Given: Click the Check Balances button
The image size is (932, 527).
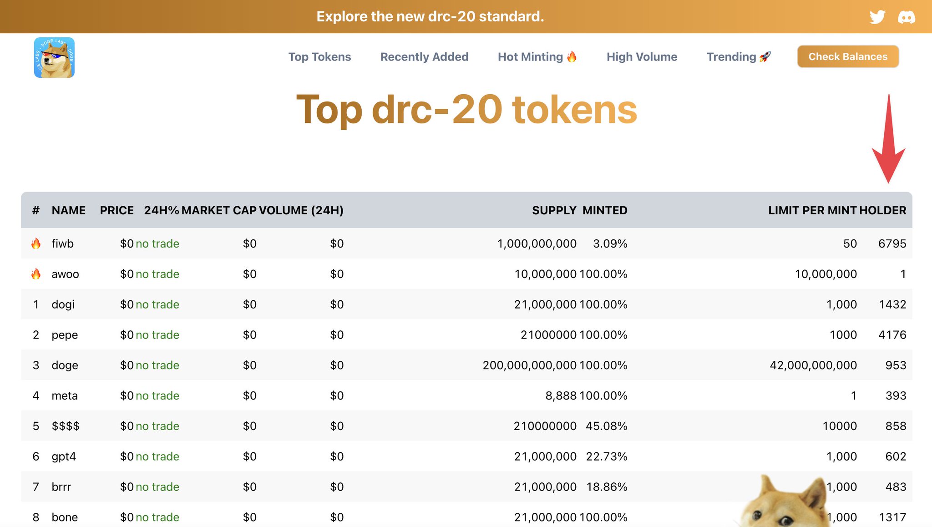Looking at the screenshot, I should point(847,56).
